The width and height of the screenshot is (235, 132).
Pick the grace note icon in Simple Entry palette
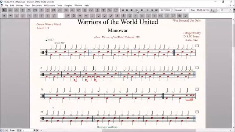point(185,15)
